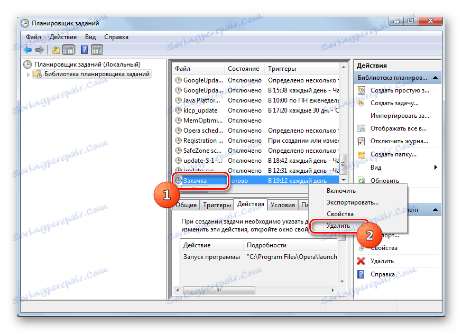This screenshot has height=334, width=462.
Task: Toggle the console tree pane icon
Action: [69, 50]
